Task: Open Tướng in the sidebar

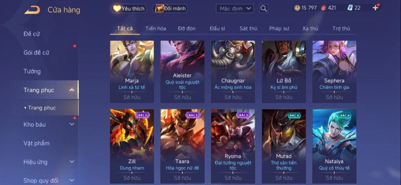Action: (32, 71)
